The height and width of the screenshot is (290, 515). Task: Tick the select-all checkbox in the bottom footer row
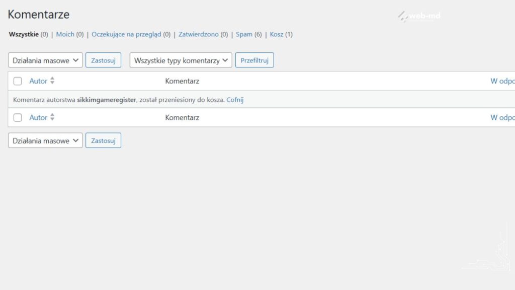18,118
